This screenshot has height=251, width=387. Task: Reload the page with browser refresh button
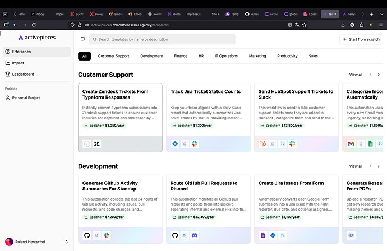(x=35, y=25)
